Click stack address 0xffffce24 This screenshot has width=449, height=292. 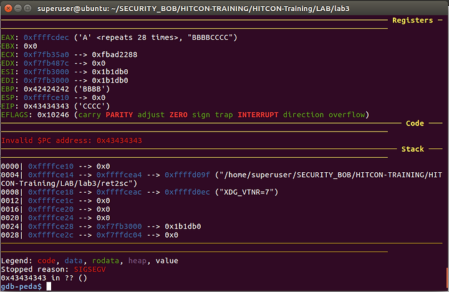point(51,218)
